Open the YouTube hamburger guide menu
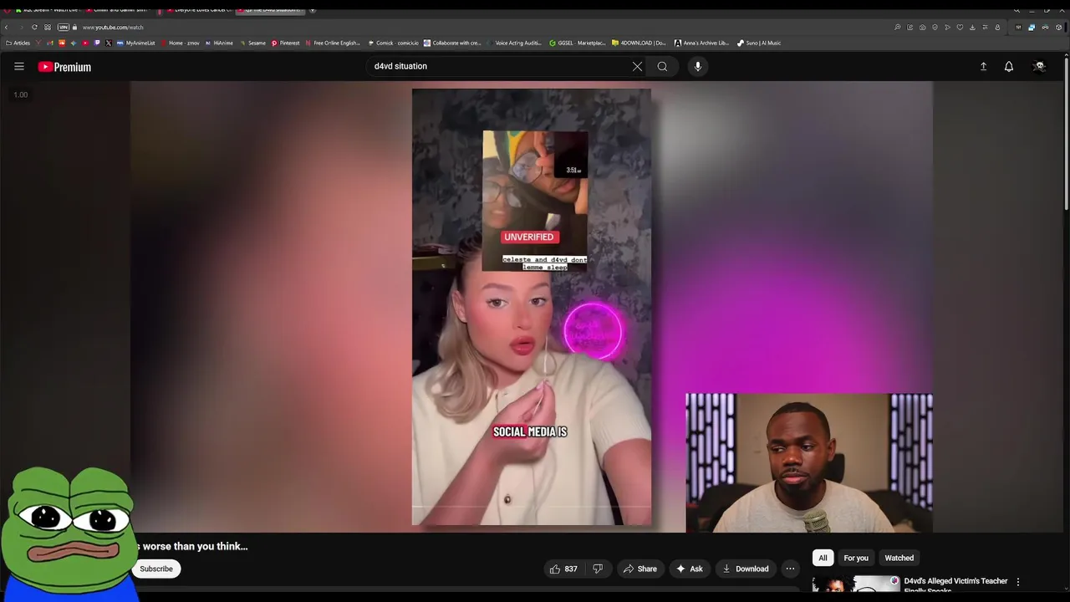This screenshot has height=602, width=1070. point(19,66)
